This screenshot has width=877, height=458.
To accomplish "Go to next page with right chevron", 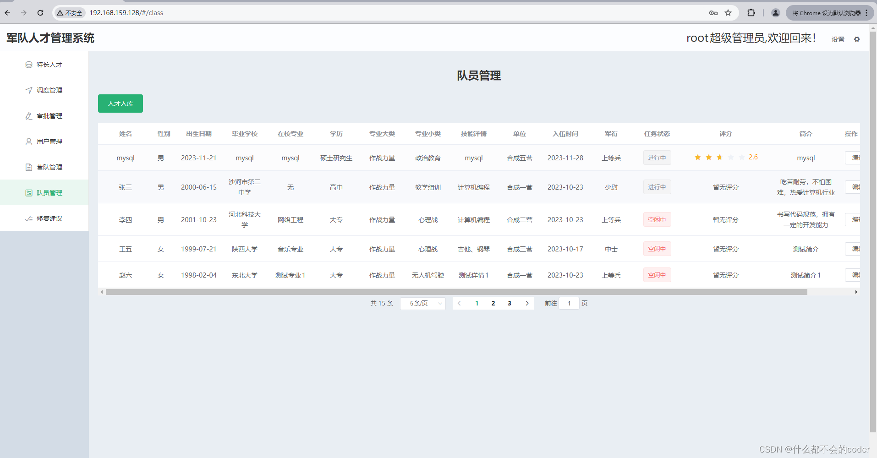I will pos(527,303).
